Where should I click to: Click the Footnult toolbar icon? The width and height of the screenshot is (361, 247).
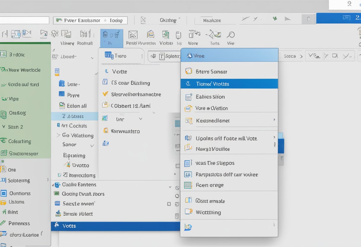tap(85, 34)
